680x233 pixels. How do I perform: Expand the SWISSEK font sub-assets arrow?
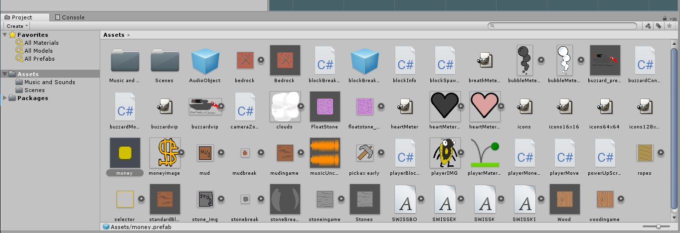coord(461,199)
